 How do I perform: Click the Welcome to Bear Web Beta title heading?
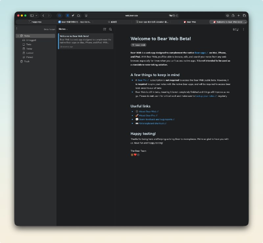(161, 39)
